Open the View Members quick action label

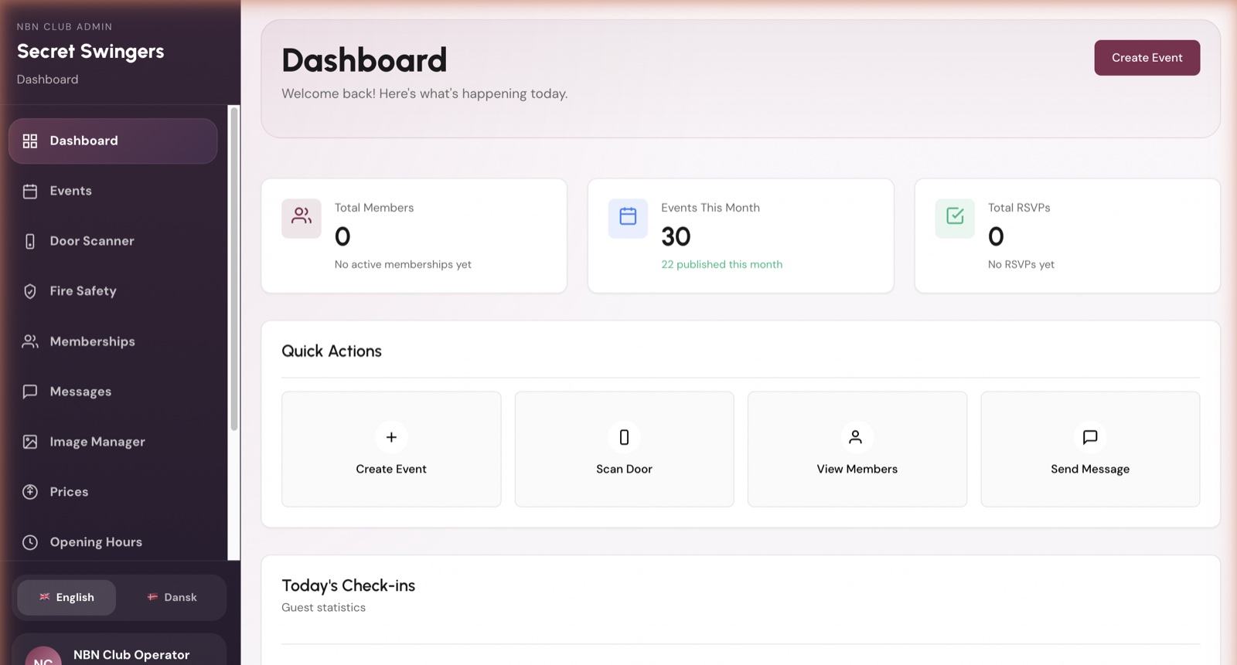tap(857, 469)
